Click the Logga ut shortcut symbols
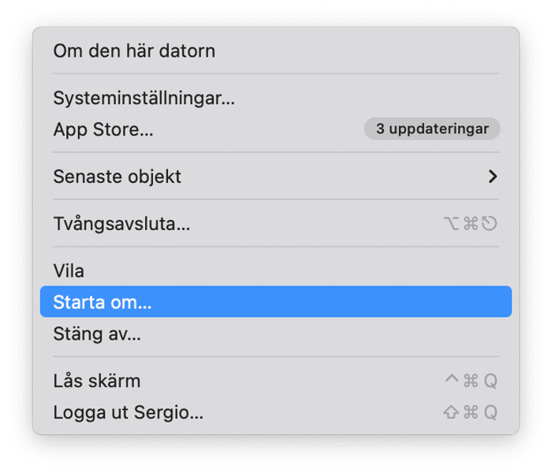Image resolution: width=552 pixels, height=473 pixels. (470, 412)
